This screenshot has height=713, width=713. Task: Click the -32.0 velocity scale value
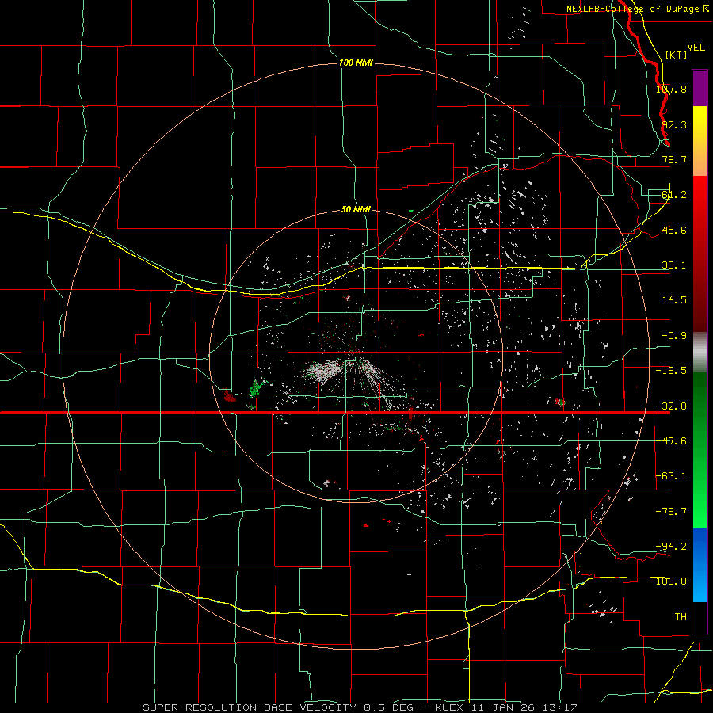[x=671, y=406]
